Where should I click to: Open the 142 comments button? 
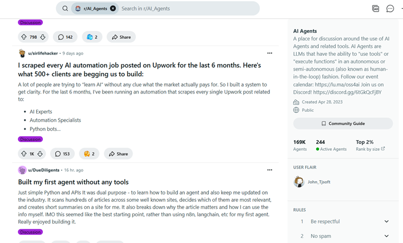(65, 37)
